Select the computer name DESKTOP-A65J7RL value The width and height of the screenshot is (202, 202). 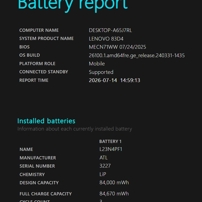pyautogui.click(x=110, y=30)
